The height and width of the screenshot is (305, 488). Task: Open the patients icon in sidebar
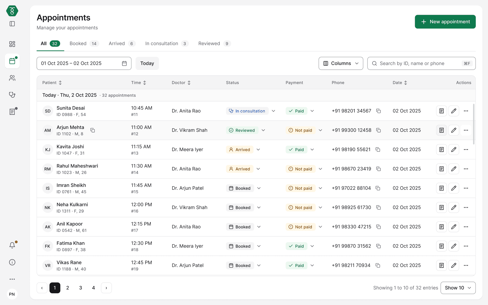pyautogui.click(x=12, y=78)
